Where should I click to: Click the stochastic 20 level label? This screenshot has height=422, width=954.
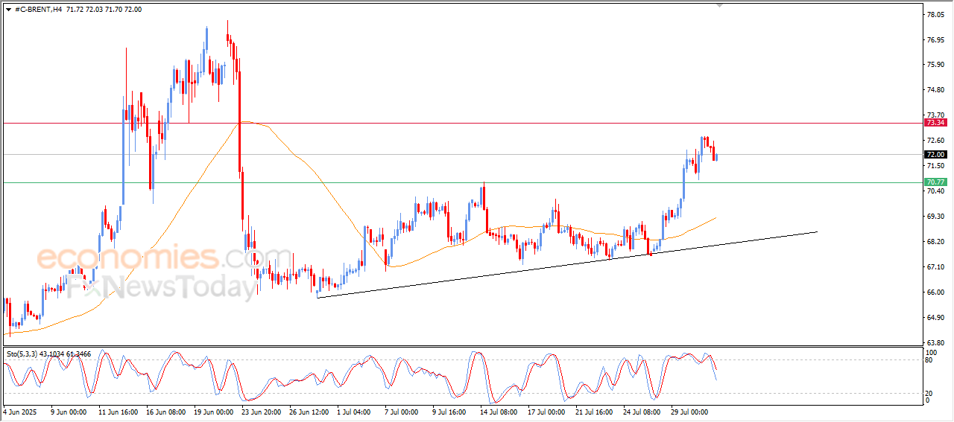[929, 393]
